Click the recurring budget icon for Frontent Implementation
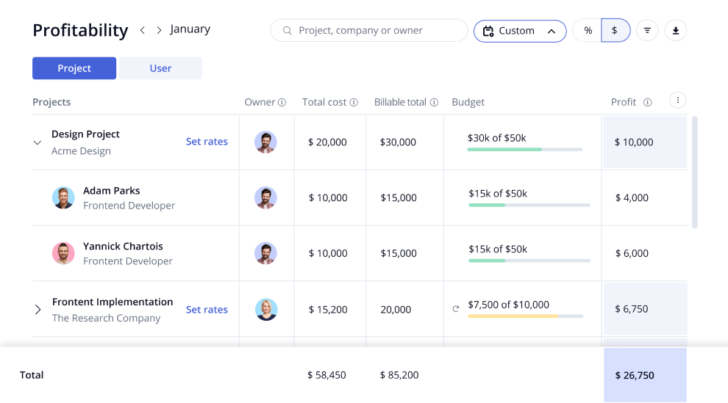728x403 pixels. point(456,309)
